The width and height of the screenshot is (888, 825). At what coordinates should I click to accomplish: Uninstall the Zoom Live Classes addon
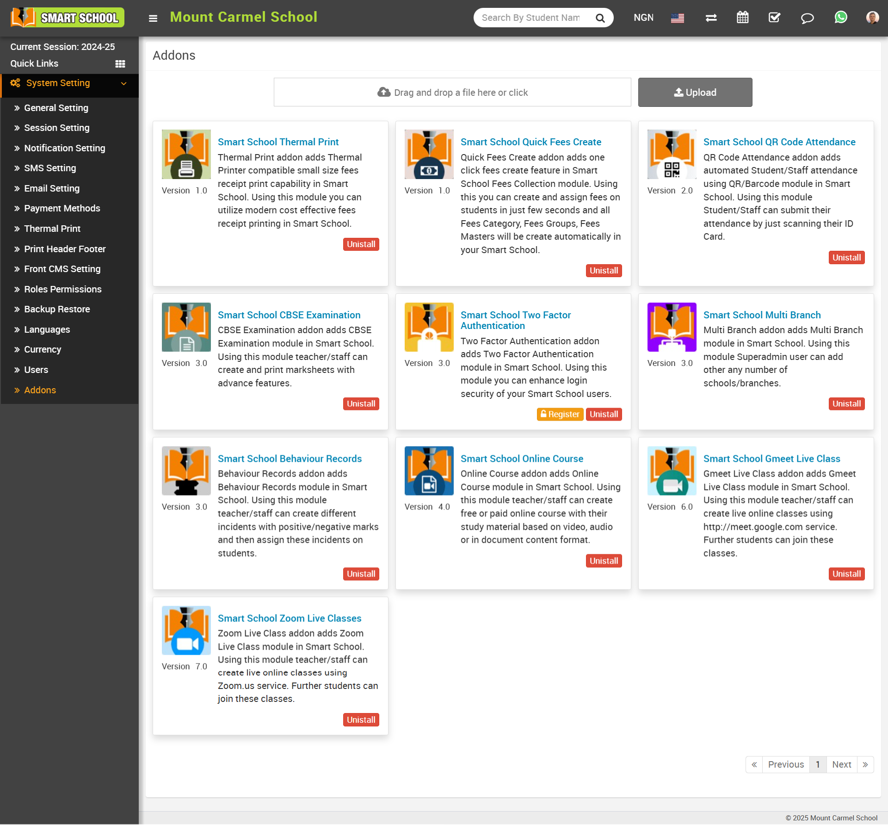[x=361, y=720]
